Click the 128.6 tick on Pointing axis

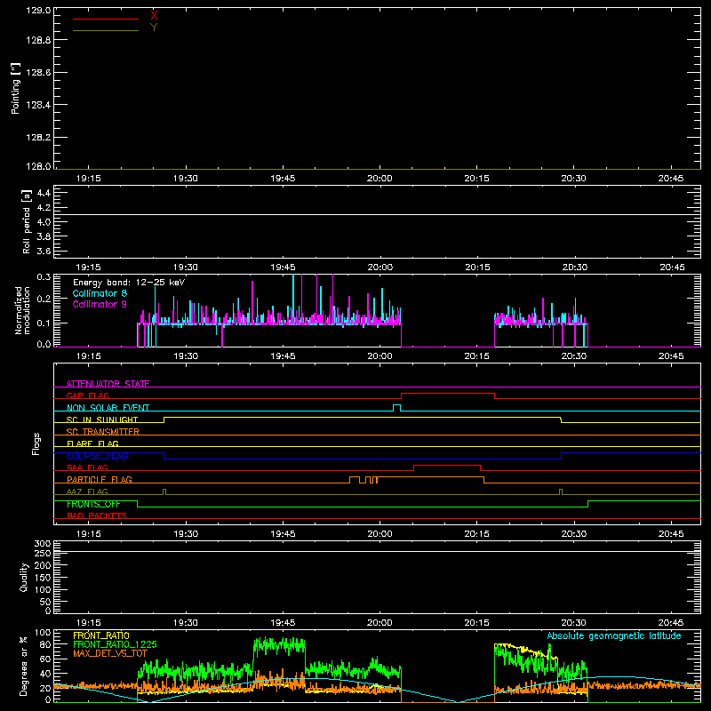pyautogui.click(x=38, y=73)
